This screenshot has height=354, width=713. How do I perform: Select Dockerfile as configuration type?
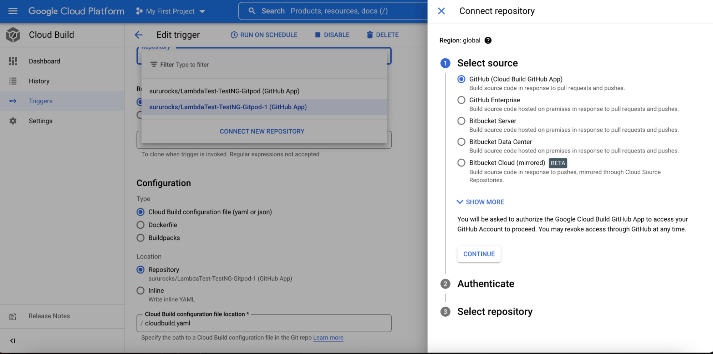pos(140,225)
